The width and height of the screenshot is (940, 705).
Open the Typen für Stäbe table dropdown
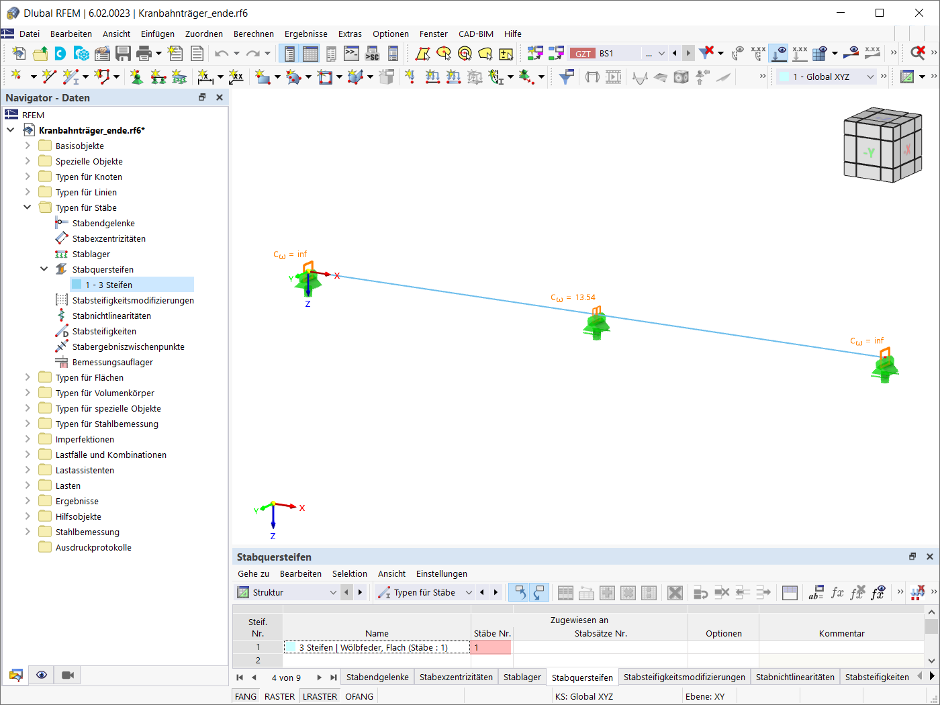(469, 592)
